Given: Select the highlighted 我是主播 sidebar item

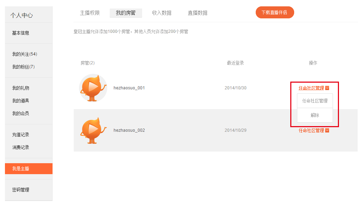Looking at the screenshot, I should pos(29,168).
